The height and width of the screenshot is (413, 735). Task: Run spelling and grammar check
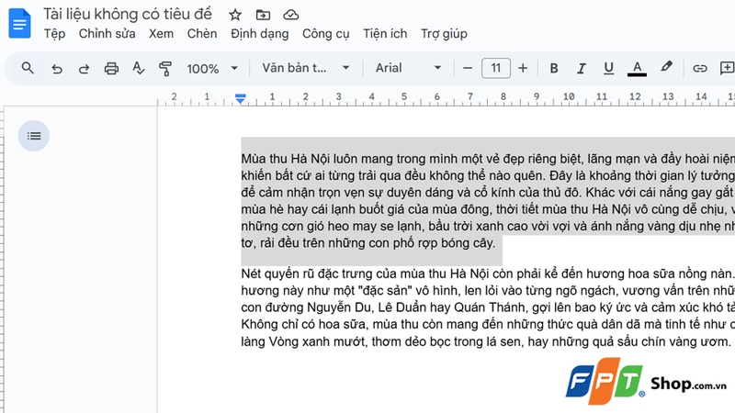coord(139,68)
